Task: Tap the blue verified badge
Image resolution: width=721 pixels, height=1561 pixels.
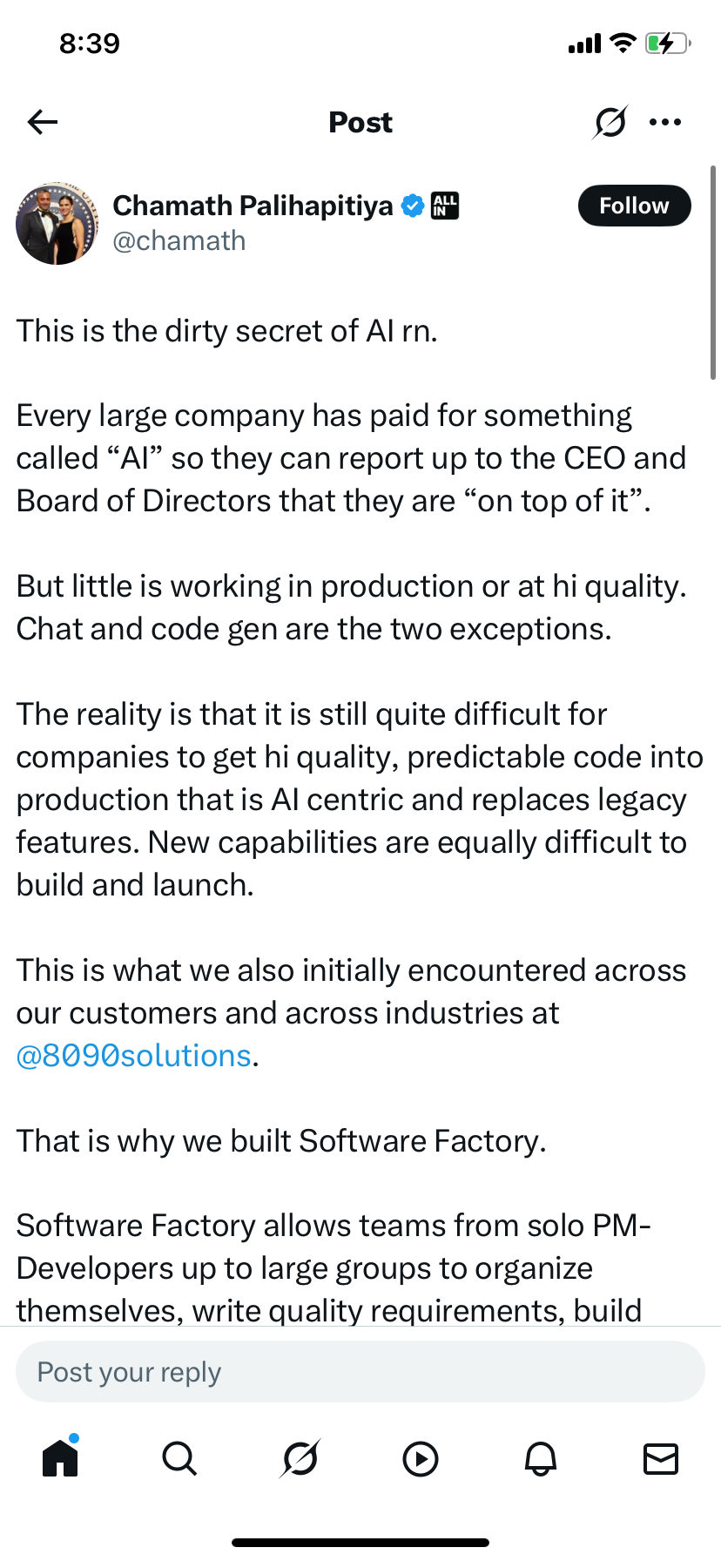Action: (x=413, y=206)
